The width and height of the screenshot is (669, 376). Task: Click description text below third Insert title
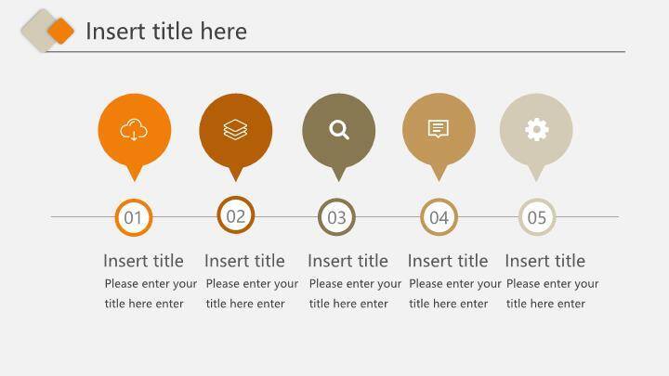pos(355,293)
